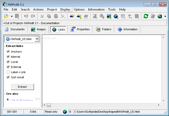Open the File menu

tap(6, 9)
